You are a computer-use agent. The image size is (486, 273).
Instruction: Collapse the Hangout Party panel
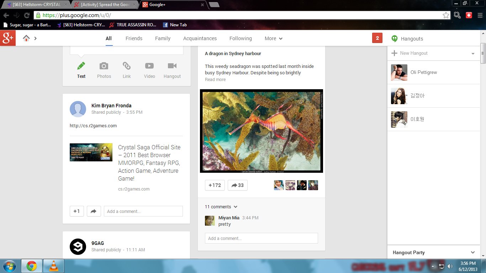click(473, 252)
